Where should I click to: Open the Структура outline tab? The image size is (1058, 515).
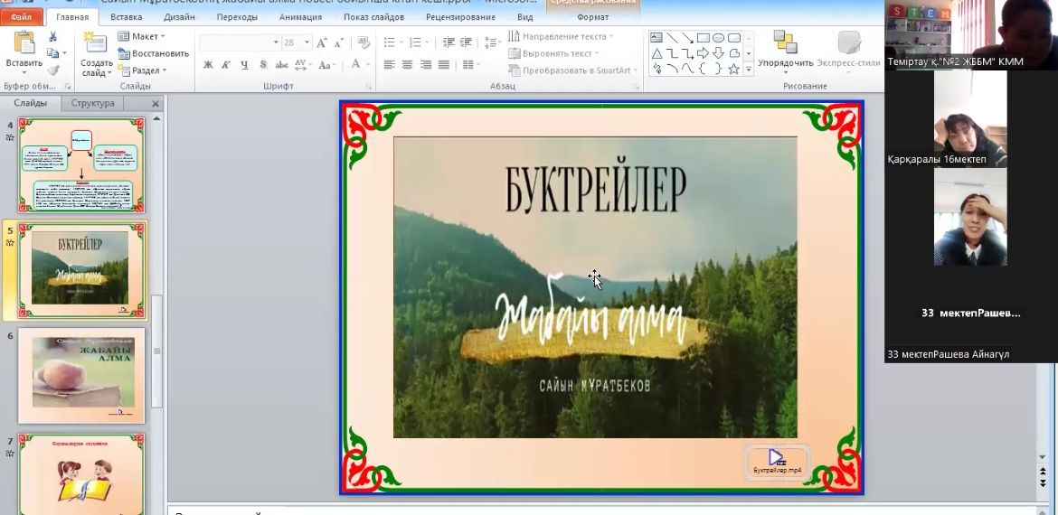coord(93,103)
